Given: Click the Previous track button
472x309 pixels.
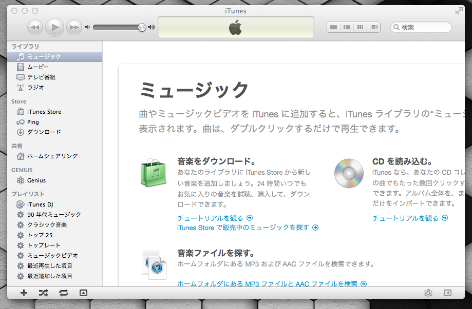Looking at the screenshot, I should pyautogui.click(x=35, y=27).
